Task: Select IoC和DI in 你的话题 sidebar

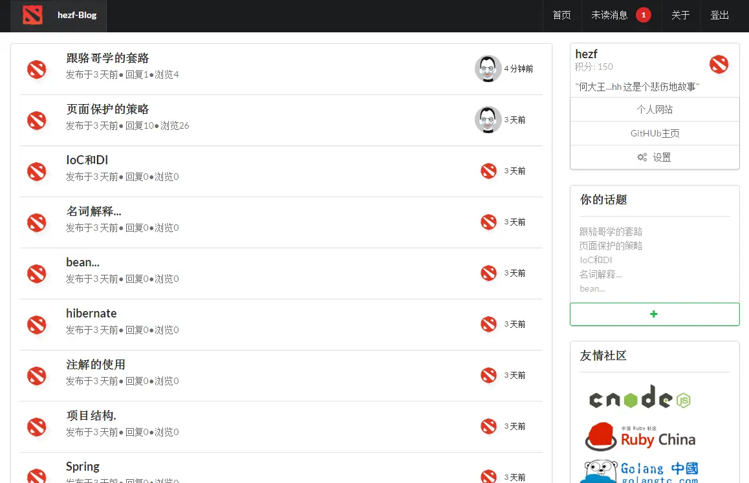Action: pyautogui.click(x=596, y=260)
